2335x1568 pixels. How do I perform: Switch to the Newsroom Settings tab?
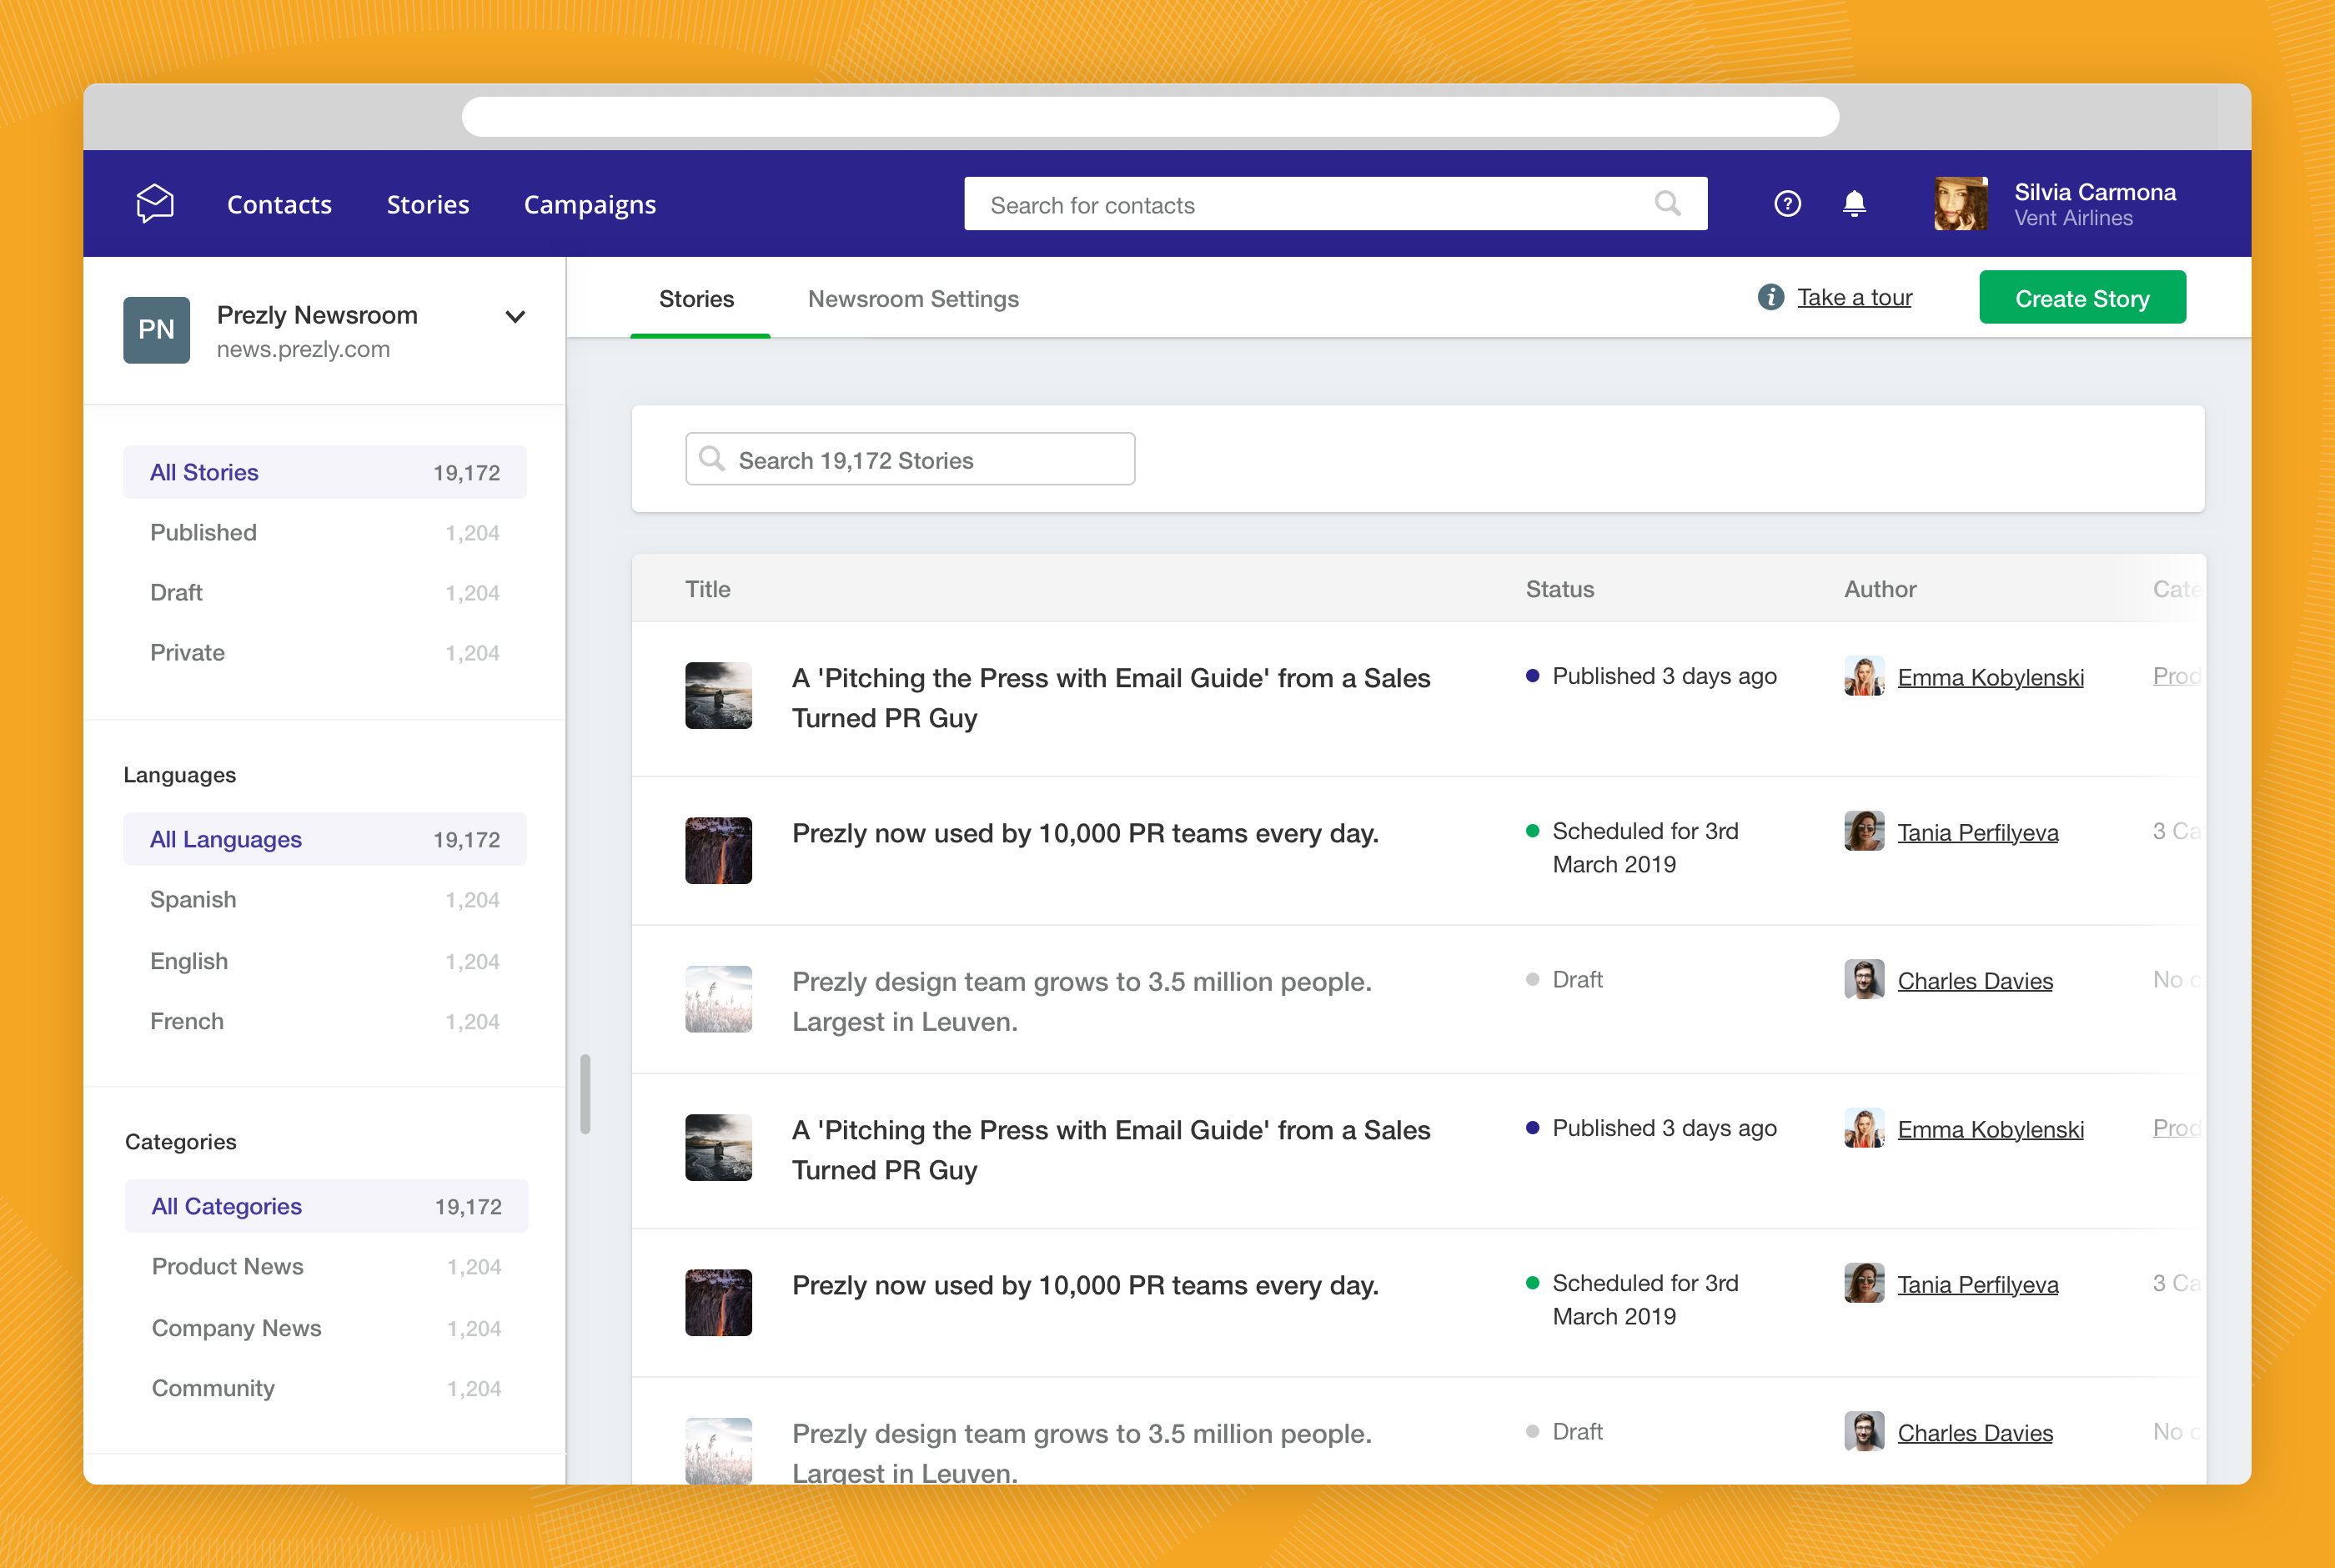tap(912, 299)
